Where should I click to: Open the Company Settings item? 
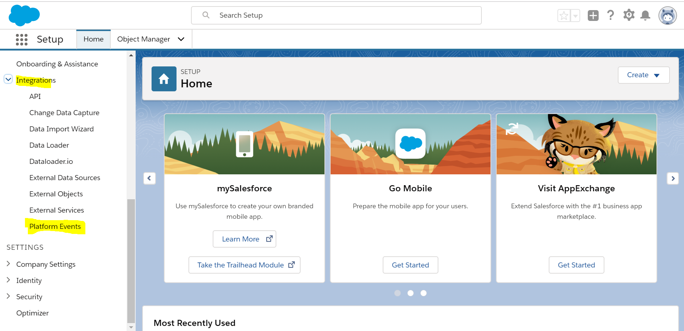[46, 264]
